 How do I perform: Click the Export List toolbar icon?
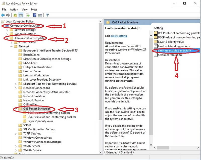28,15
